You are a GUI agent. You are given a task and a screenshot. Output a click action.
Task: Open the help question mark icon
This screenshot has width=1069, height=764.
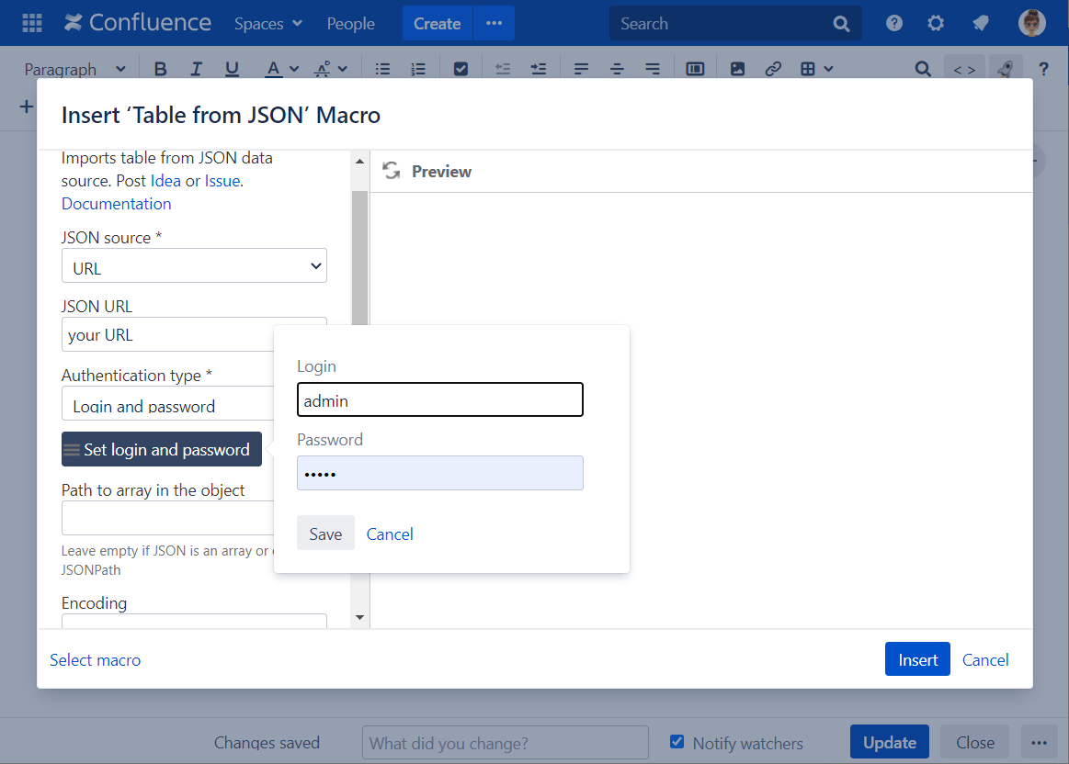coord(893,23)
